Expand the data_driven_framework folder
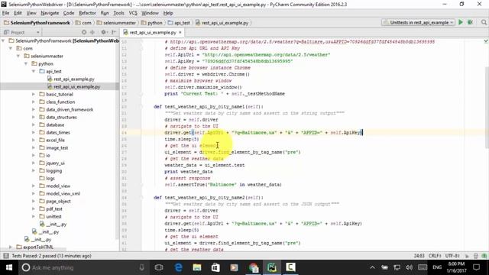489x275 pixels. [x=34, y=109]
